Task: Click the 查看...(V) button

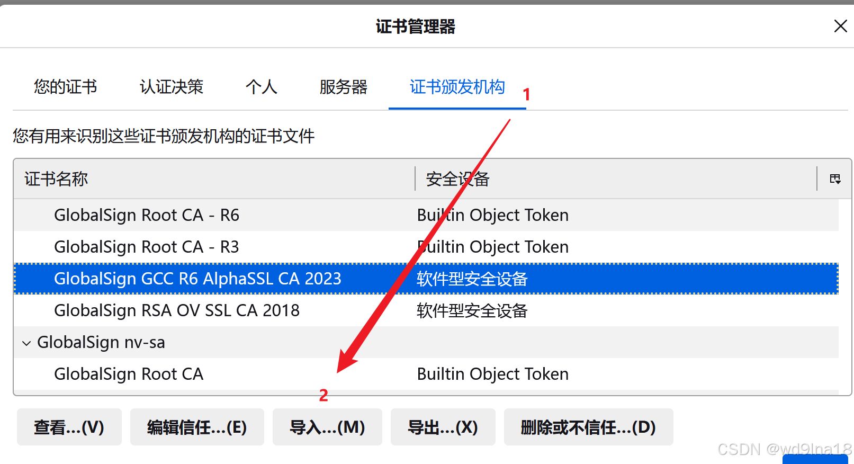Action: 69,427
